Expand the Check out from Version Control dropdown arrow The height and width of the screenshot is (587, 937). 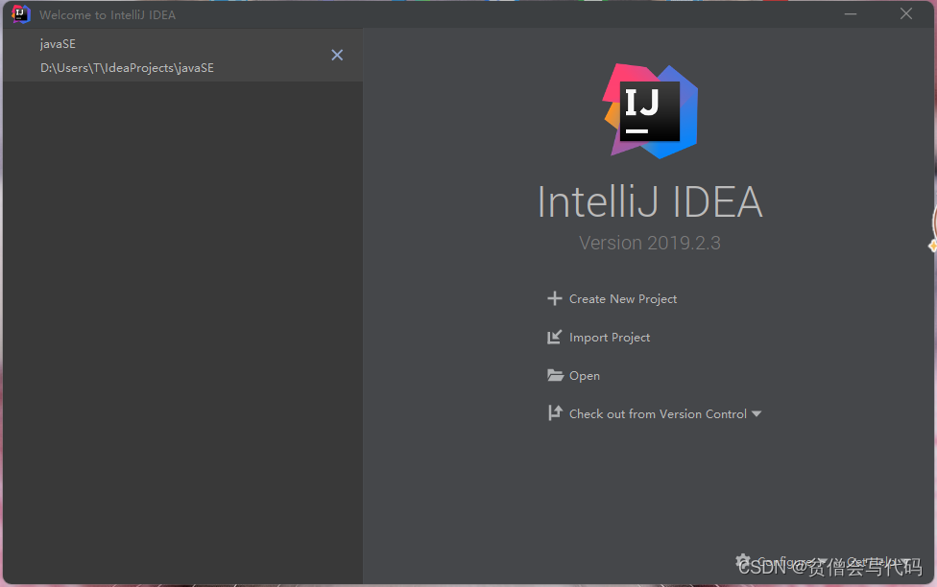coord(757,413)
